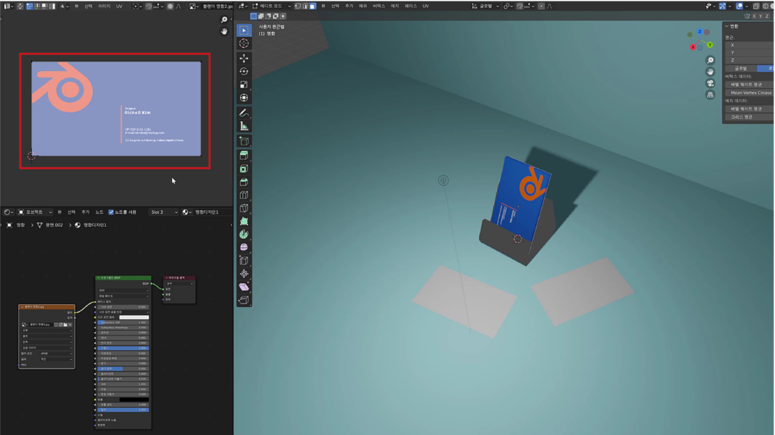The height and width of the screenshot is (435, 775).
Task: Click the green Y axis on navigation gizmo
Action: 710,45
